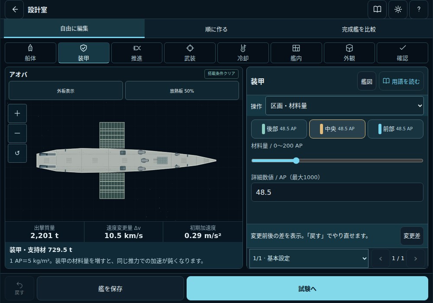
Task: Open the 船体 hull section
Action: tap(30, 53)
